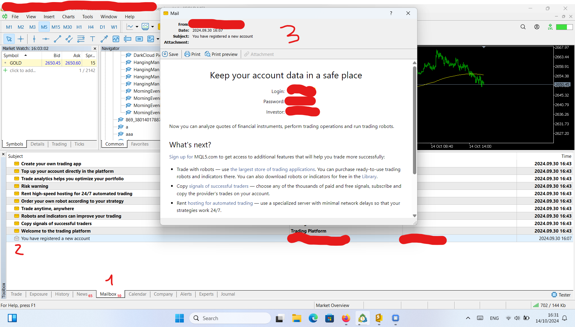Expand the graphic objects dropdown arrow
575x327 pixels.
click(x=158, y=39)
